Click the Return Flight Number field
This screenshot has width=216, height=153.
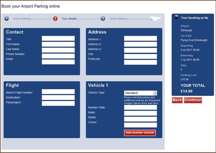click(x=59, y=91)
